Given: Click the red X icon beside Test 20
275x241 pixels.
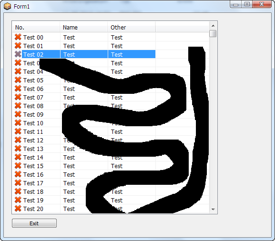Looking at the screenshot, I should (x=18, y=209).
